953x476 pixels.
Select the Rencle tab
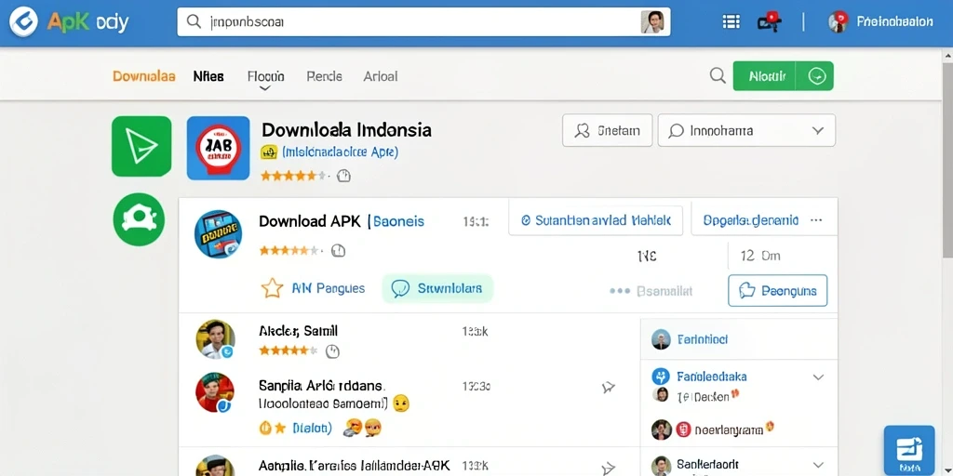point(324,76)
